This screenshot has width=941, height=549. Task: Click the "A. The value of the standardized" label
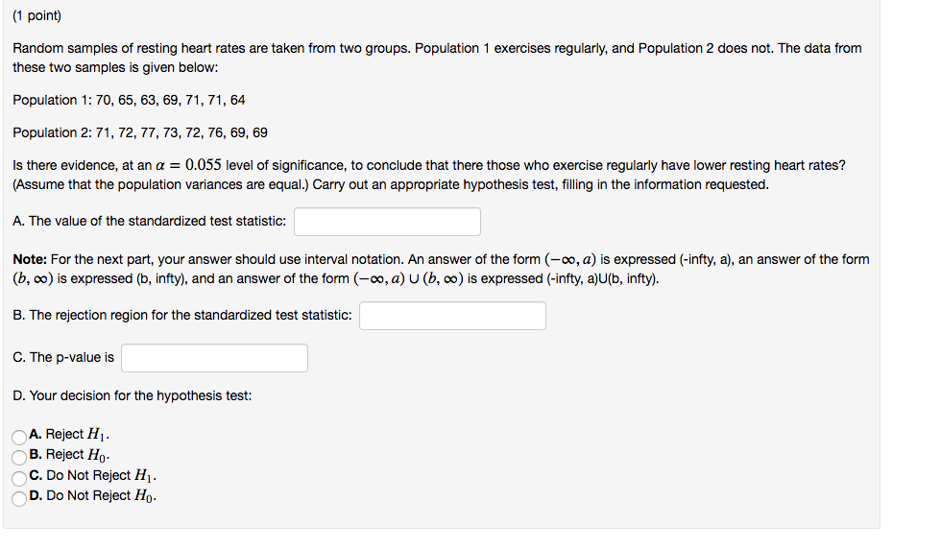150,222
